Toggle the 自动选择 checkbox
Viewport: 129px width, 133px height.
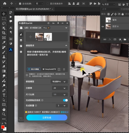pos(20,4)
